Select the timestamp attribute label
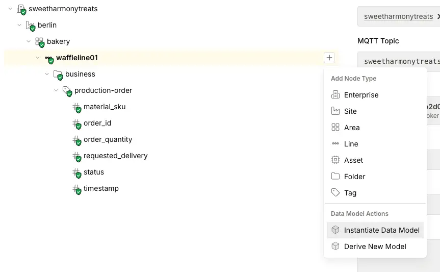 coord(101,188)
